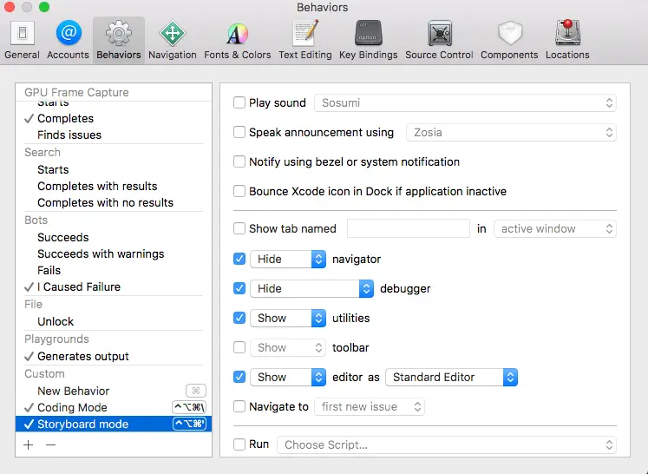Open the Accounts preferences icon

click(69, 33)
